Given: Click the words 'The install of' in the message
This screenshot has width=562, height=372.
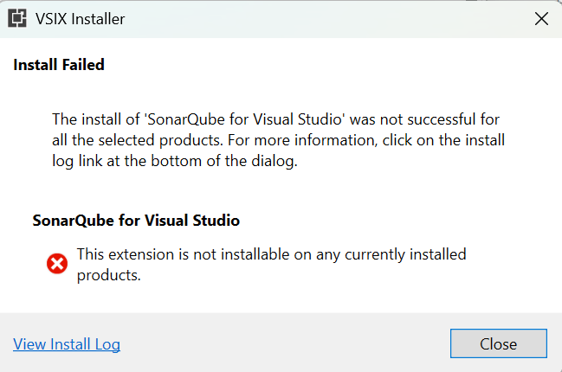Looking at the screenshot, I should tap(96, 119).
